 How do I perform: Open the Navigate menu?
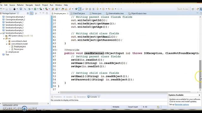click(x=29, y=5)
